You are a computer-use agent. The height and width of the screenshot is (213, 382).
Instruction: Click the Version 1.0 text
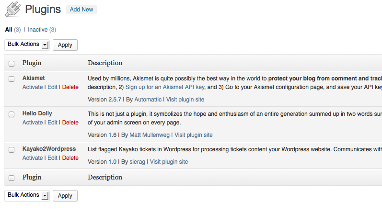(102, 162)
